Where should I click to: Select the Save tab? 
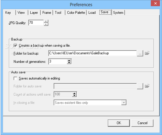105,12
